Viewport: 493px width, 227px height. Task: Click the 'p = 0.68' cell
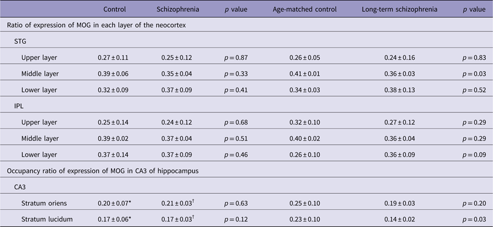click(236, 122)
